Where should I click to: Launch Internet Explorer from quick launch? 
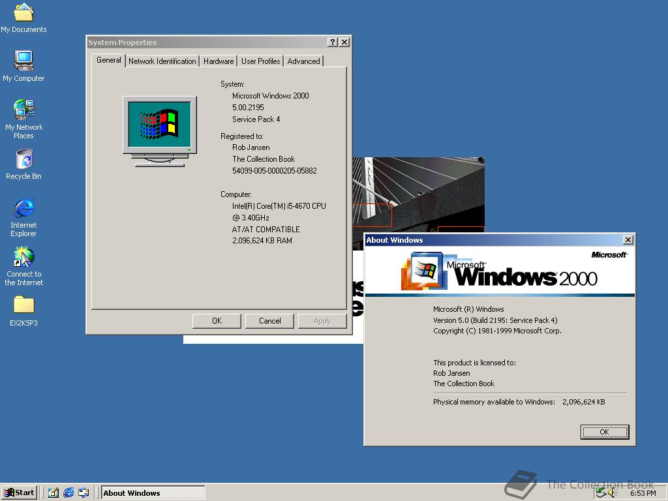(x=68, y=493)
